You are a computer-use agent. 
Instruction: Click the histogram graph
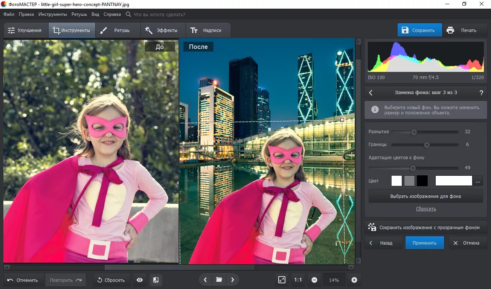425,56
